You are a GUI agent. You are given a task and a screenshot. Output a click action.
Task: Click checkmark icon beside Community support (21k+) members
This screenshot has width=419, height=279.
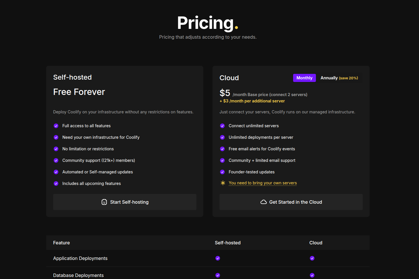tap(56, 160)
